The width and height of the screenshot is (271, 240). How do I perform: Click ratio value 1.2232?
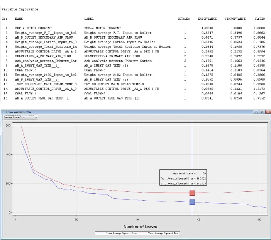click(259, 56)
